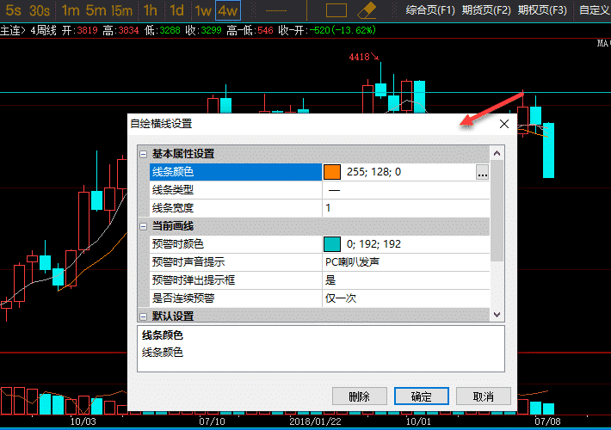Image resolution: width=611 pixels, height=430 pixels.
Task: Open 期货页(F2) tab
Action: tap(486, 10)
